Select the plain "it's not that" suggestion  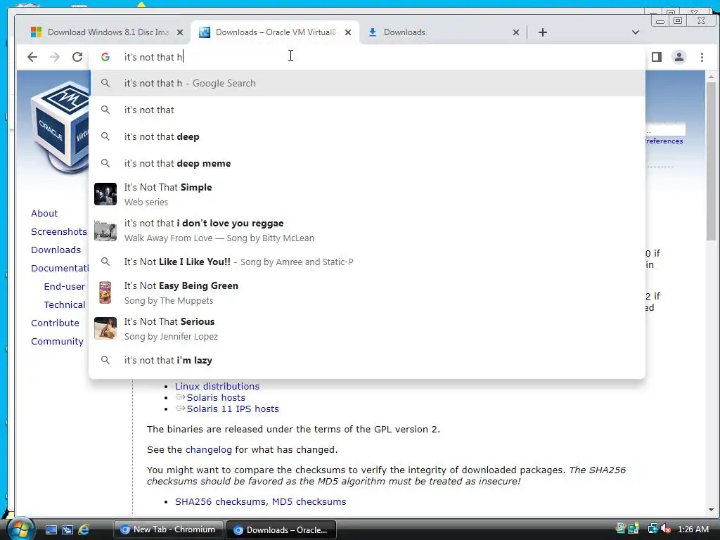[367, 110]
